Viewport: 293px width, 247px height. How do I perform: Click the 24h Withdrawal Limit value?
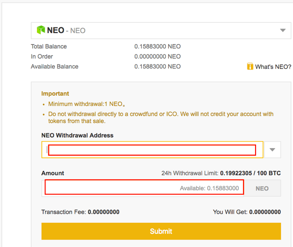tap(250, 173)
